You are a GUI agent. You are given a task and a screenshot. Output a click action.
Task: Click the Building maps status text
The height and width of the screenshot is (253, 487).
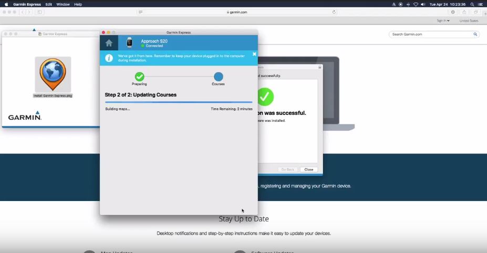118,109
